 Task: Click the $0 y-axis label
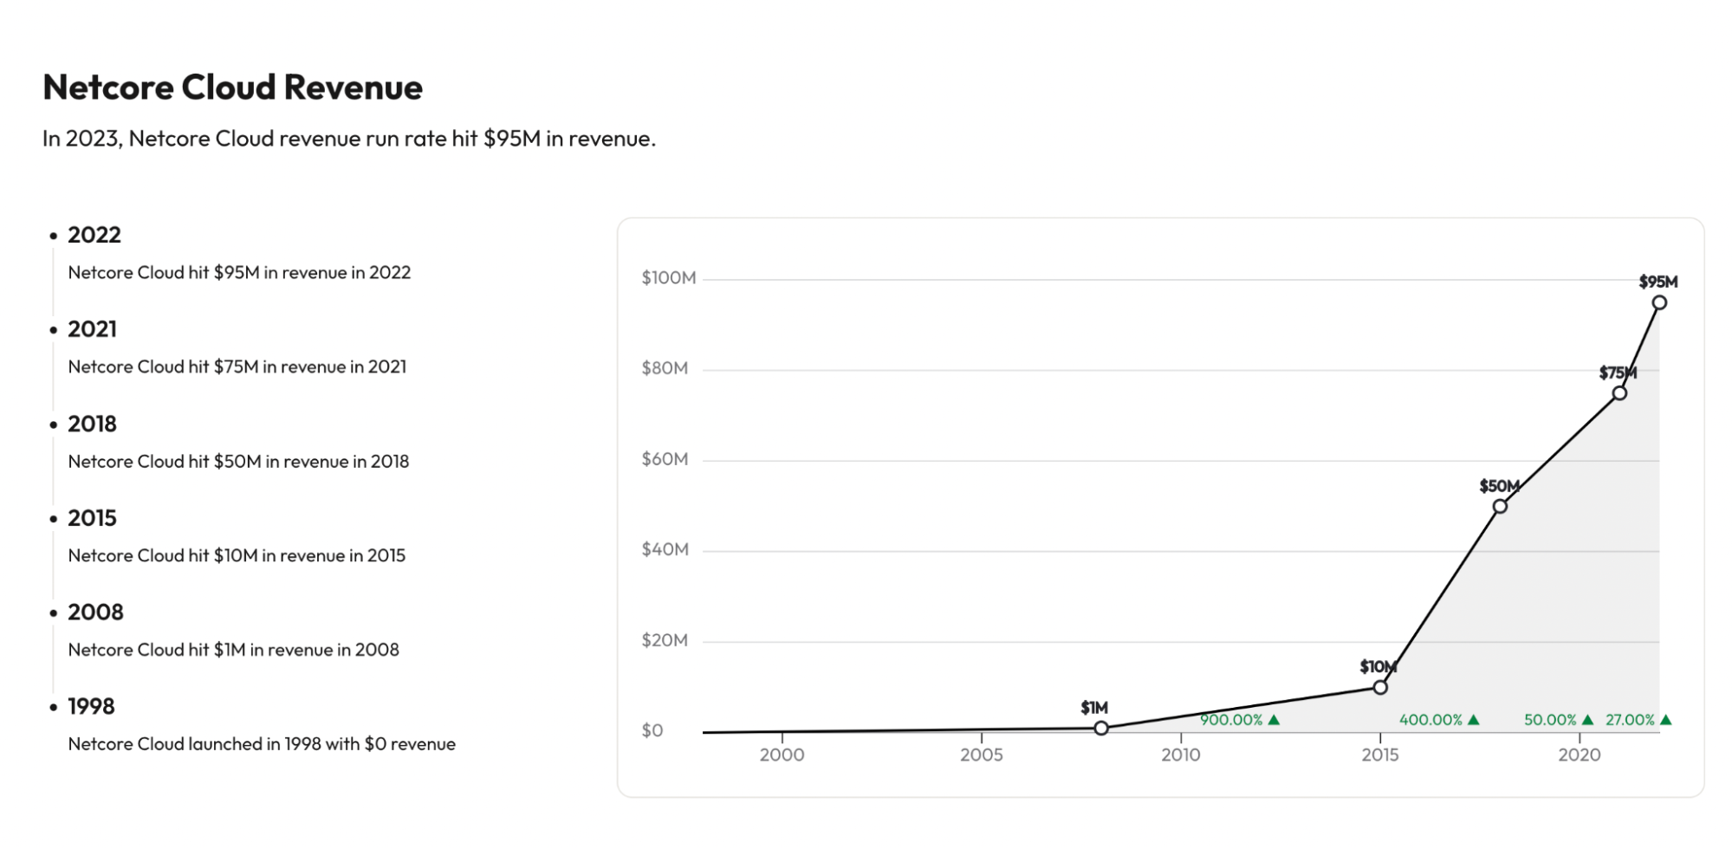pos(652,730)
